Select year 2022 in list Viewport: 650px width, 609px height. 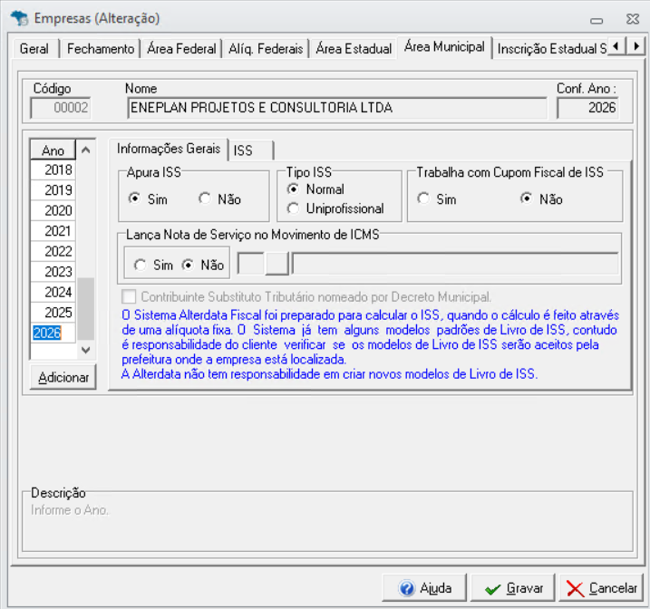(53, 251)
